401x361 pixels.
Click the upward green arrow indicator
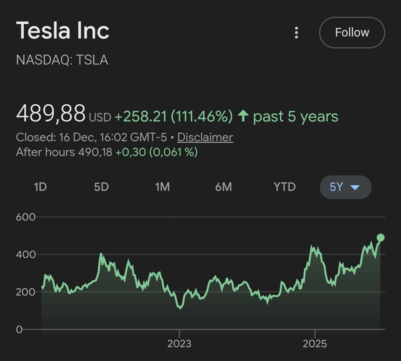[x=243, y=116]
